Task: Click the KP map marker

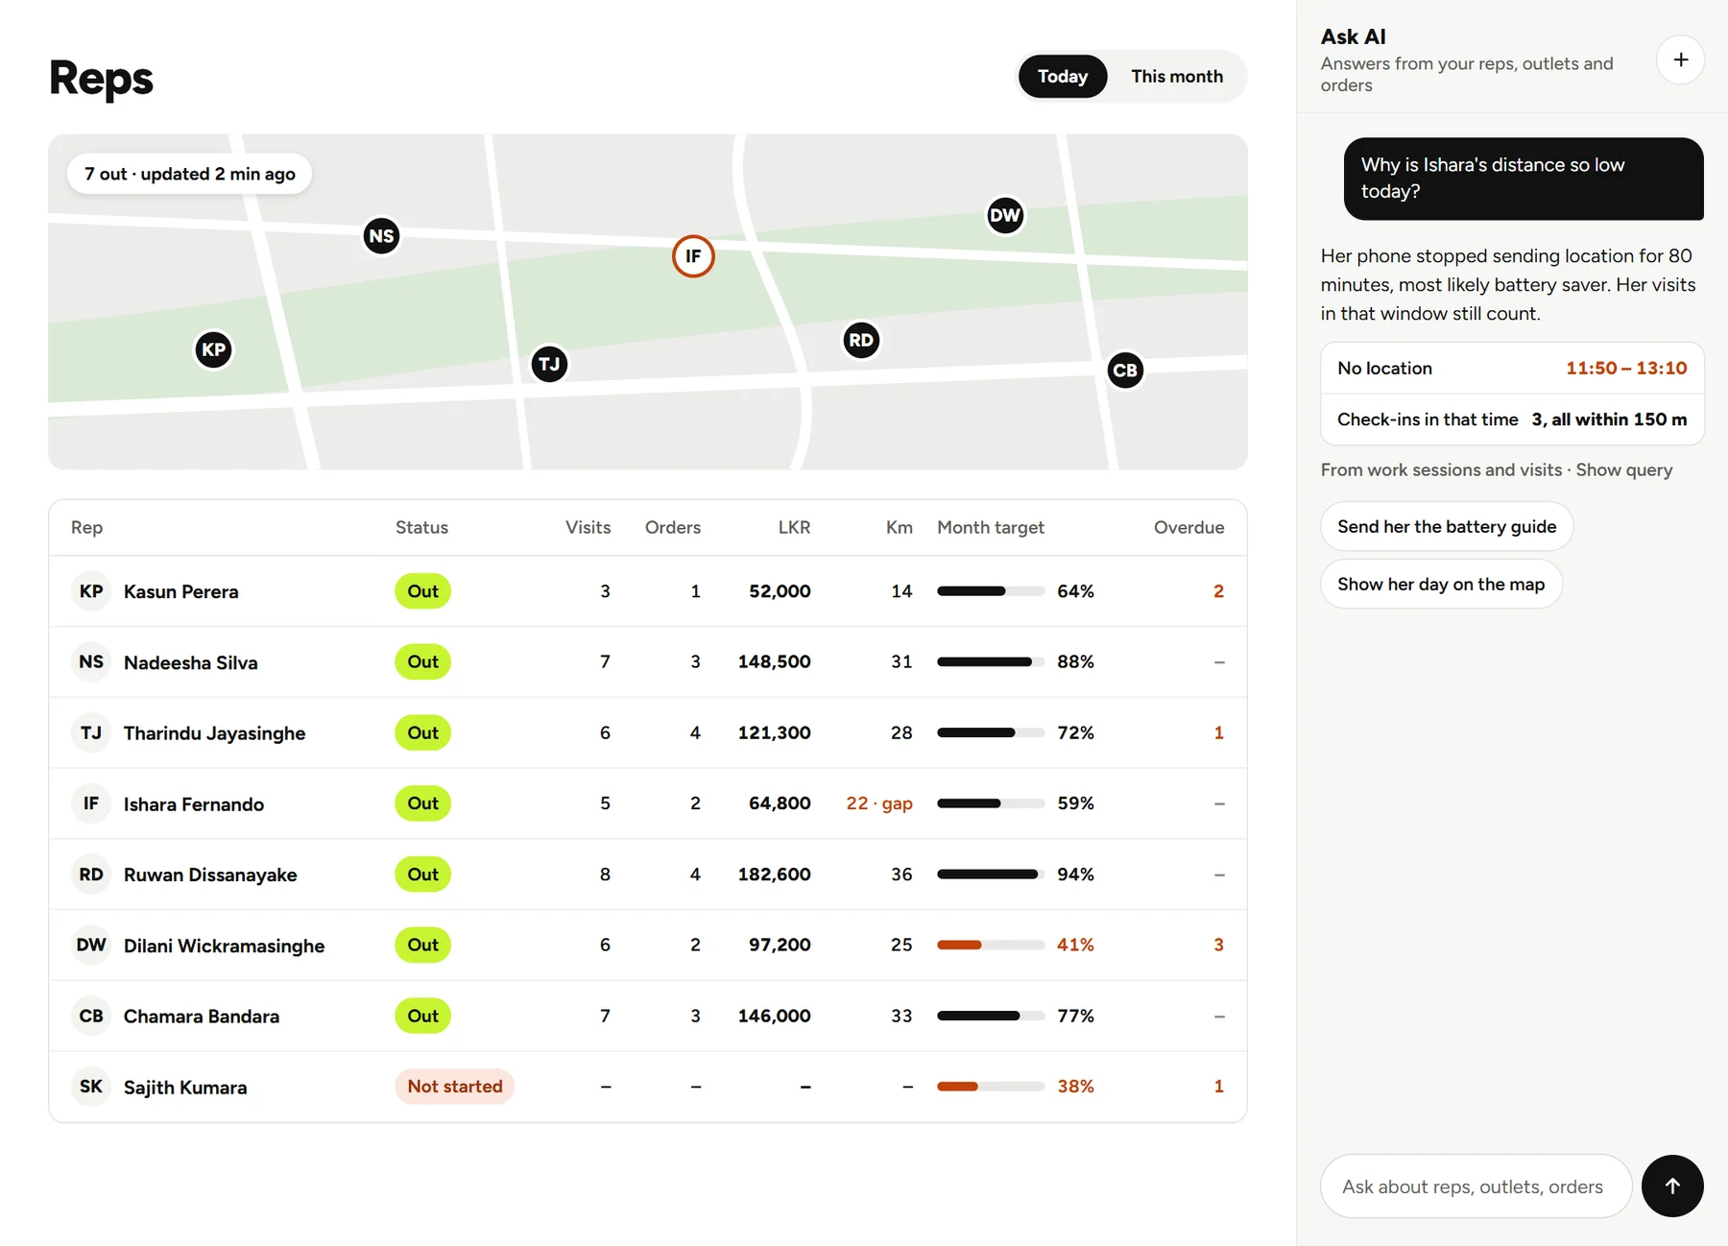Action: click(213, 349)
